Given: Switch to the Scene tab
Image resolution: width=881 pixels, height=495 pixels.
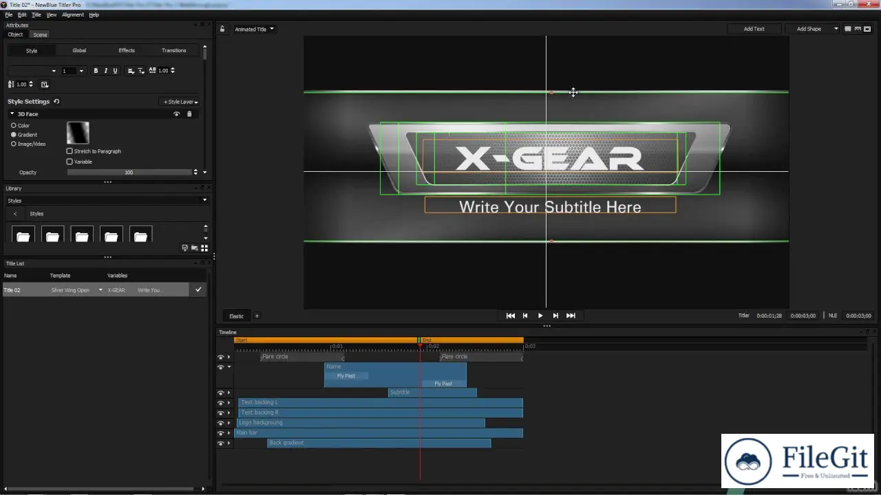Looking at the screenshot, I should 41,34.
